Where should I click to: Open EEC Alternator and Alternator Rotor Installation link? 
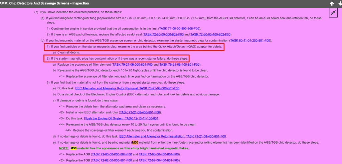click(x=173, y=136)
